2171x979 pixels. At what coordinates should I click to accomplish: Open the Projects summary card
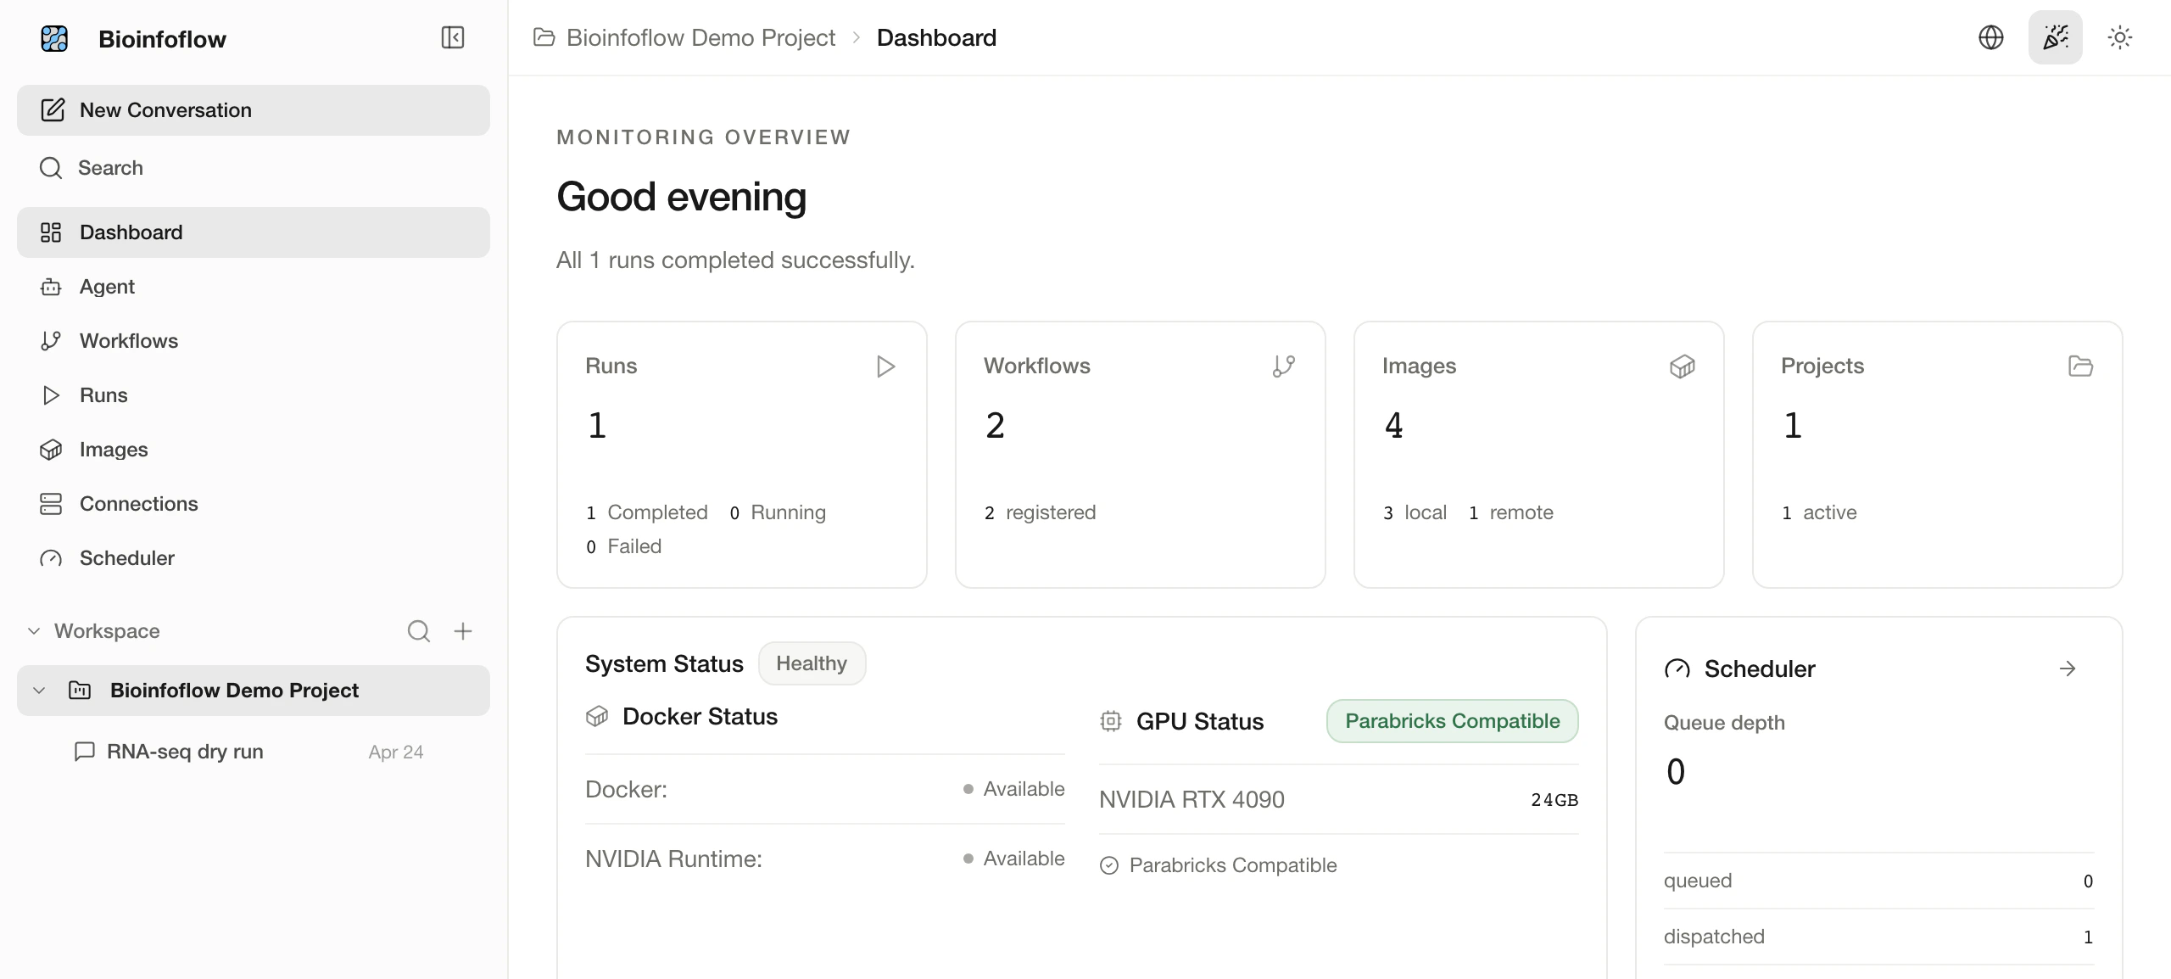[x=1938, y=455]
